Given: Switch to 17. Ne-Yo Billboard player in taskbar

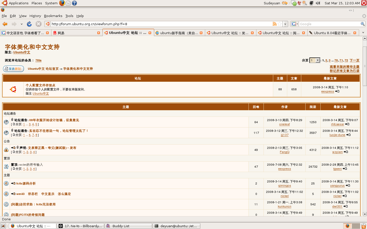Looking at the screenshot, I should pos(81,226).
